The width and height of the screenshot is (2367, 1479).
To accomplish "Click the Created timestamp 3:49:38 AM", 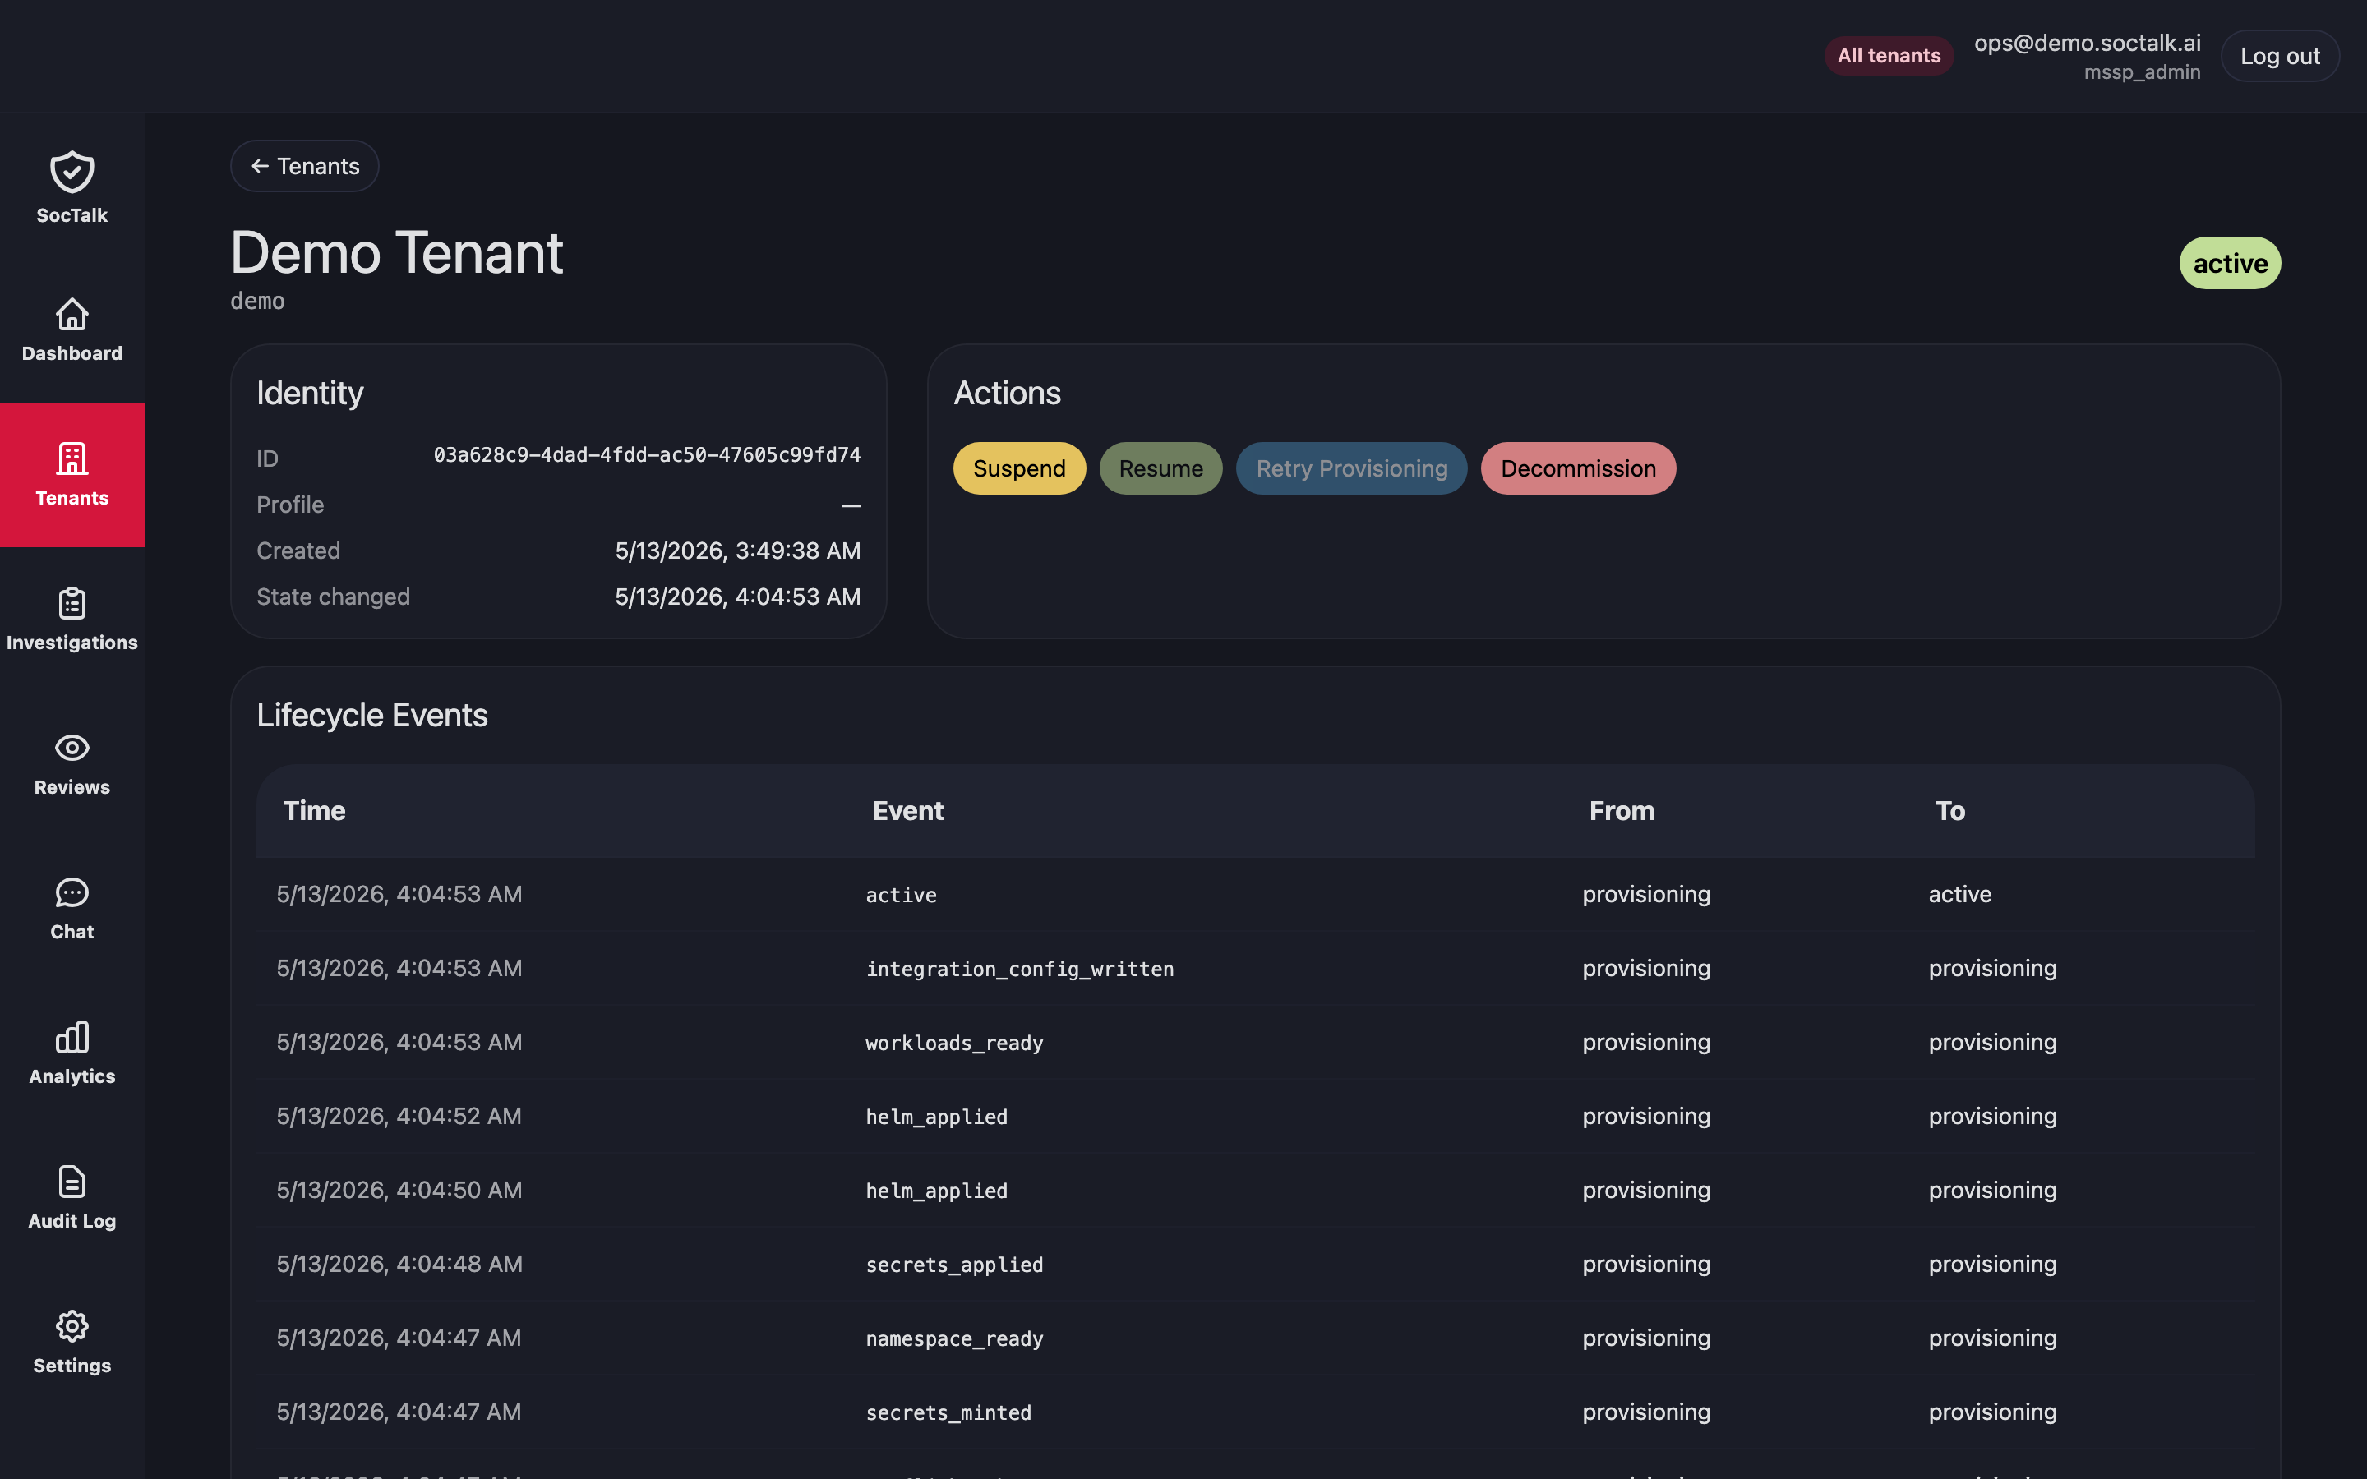I will (x=737, y=551).
